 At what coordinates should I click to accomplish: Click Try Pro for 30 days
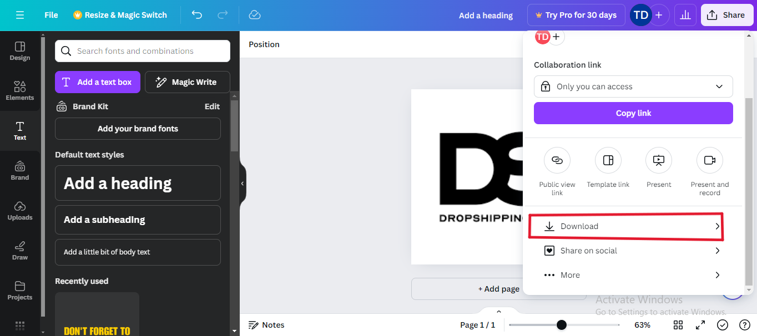(576, 15)
